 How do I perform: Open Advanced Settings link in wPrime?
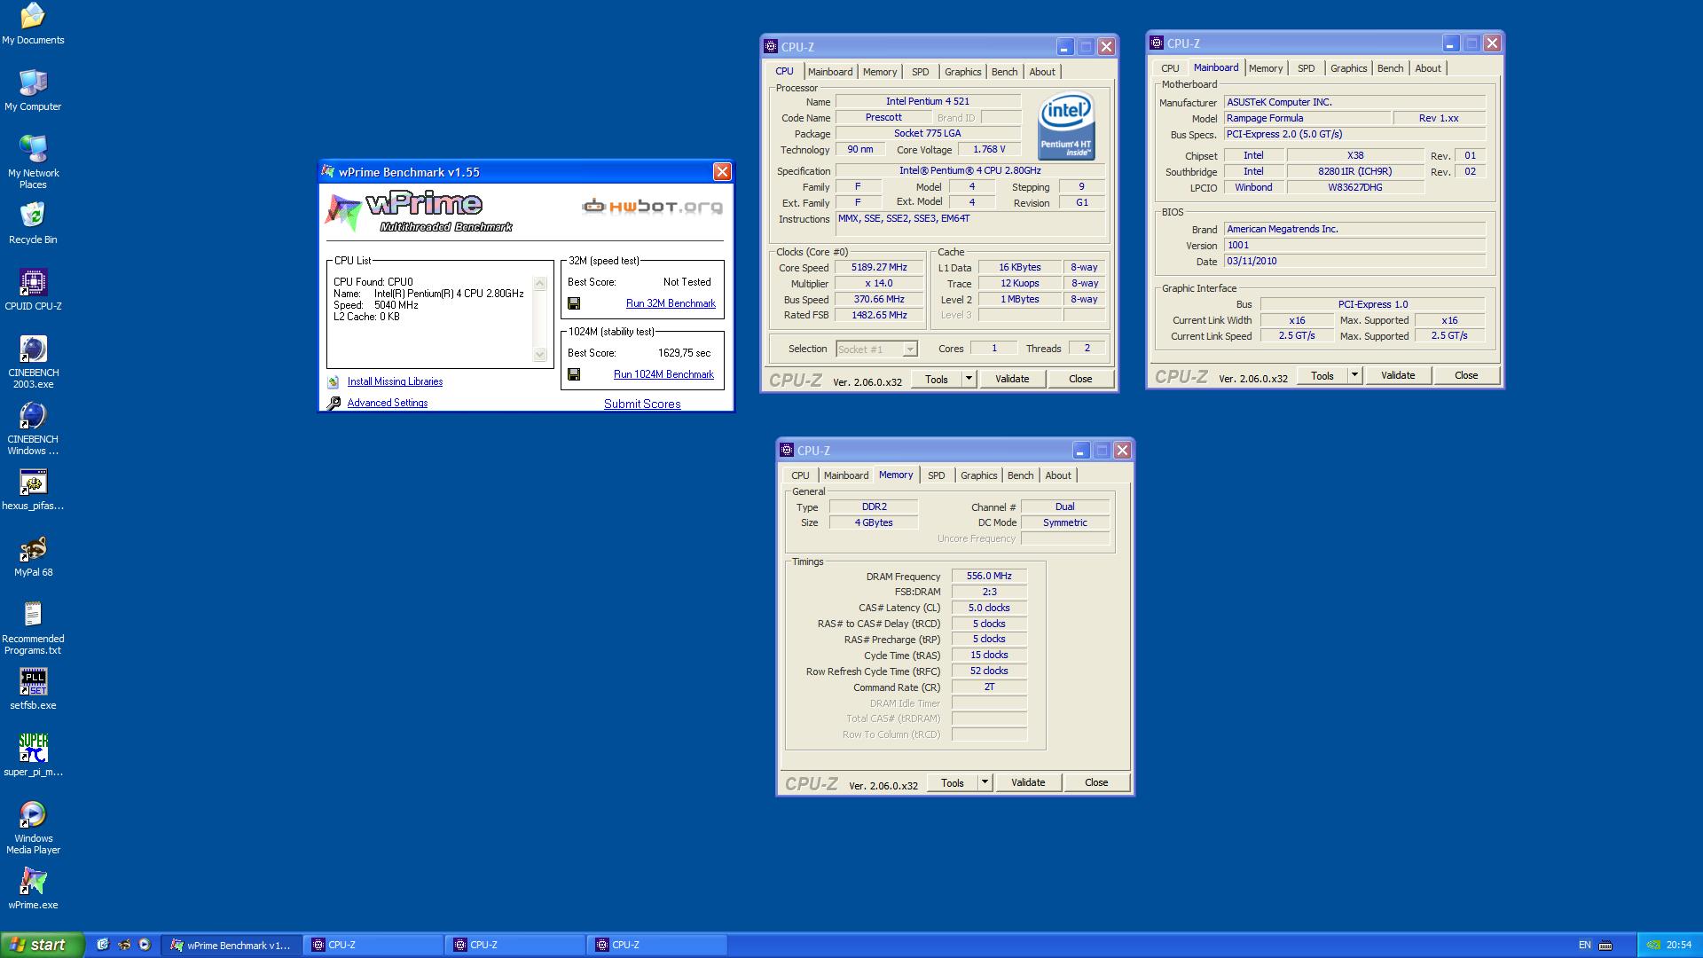388,403
